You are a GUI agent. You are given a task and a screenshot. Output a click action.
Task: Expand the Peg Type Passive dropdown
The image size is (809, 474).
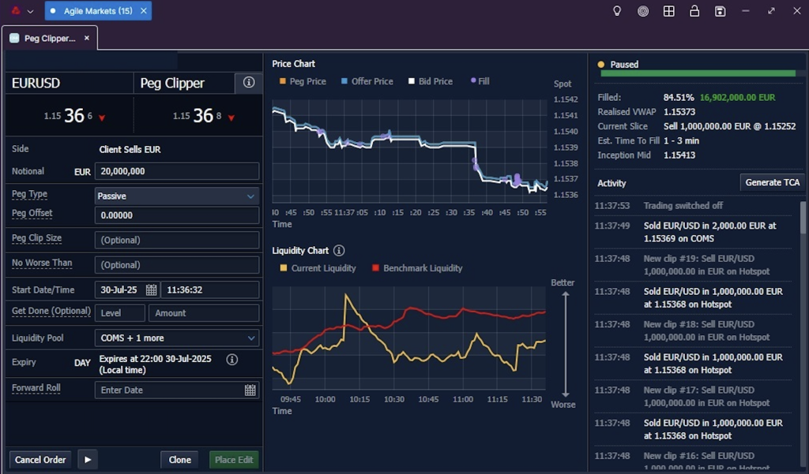point(177,196)
